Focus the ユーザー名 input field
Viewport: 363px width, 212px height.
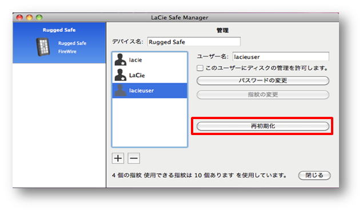point(281,57)
